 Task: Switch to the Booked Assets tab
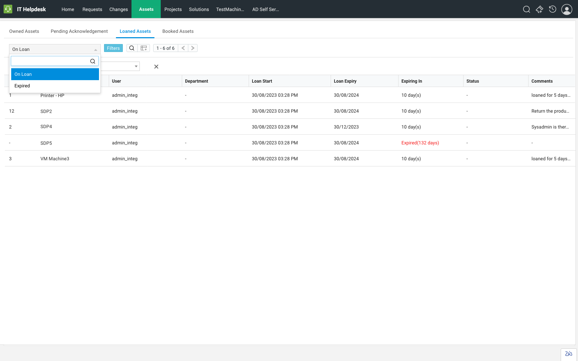pos(178,31)
